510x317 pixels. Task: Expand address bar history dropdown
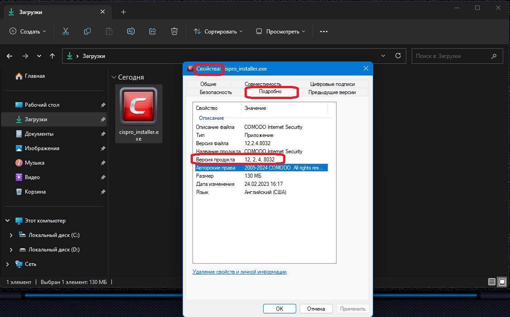coord(383,56)
